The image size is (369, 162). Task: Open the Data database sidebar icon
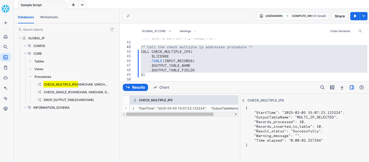coord(5,68)
